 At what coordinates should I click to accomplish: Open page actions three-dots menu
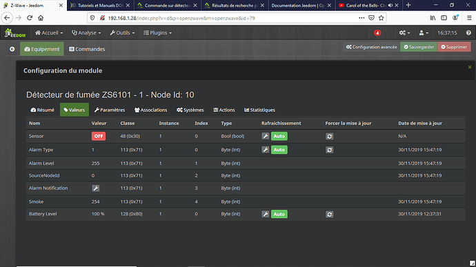point(361,18)
